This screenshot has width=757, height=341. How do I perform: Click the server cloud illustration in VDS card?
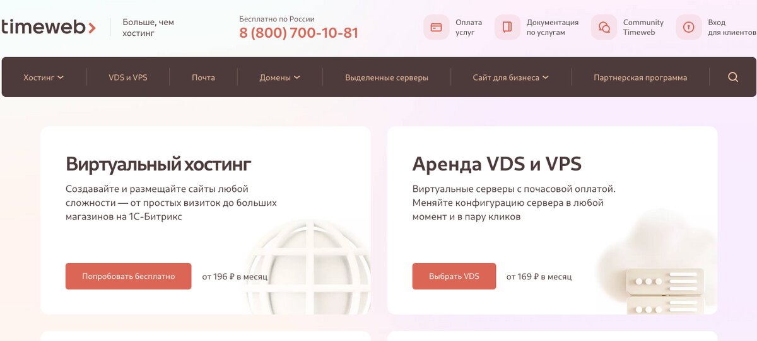pyautogui.click(x=656, y=263)
